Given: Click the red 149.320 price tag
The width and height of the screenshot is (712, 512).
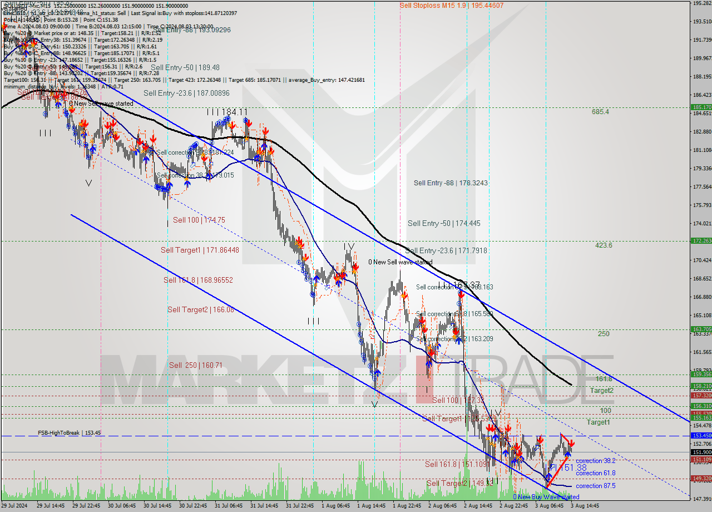Looking at the screenshot, I should 701,478.
